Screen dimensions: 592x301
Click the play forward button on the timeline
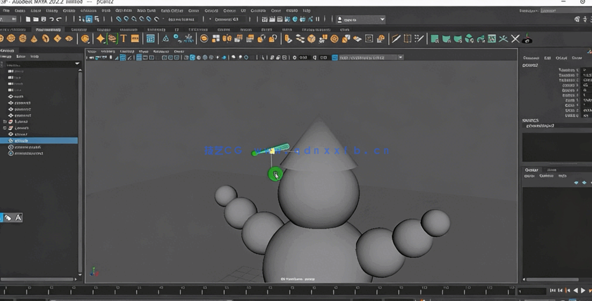point(583,290)
